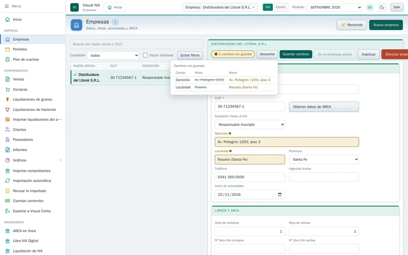Enable the incluir inactivas checkbox
The width and height of the screenshot is (408, 255).
point(145,55)
